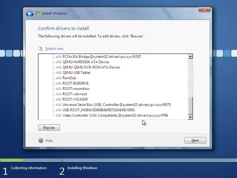This screenshot has width=237, height=178.
Task: Select the ROOT\vdrvroot row
Action: pos(75,94)
